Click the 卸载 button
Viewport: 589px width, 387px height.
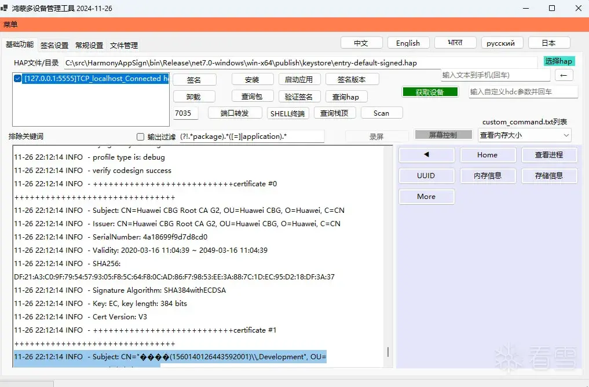tap(194, 97)
